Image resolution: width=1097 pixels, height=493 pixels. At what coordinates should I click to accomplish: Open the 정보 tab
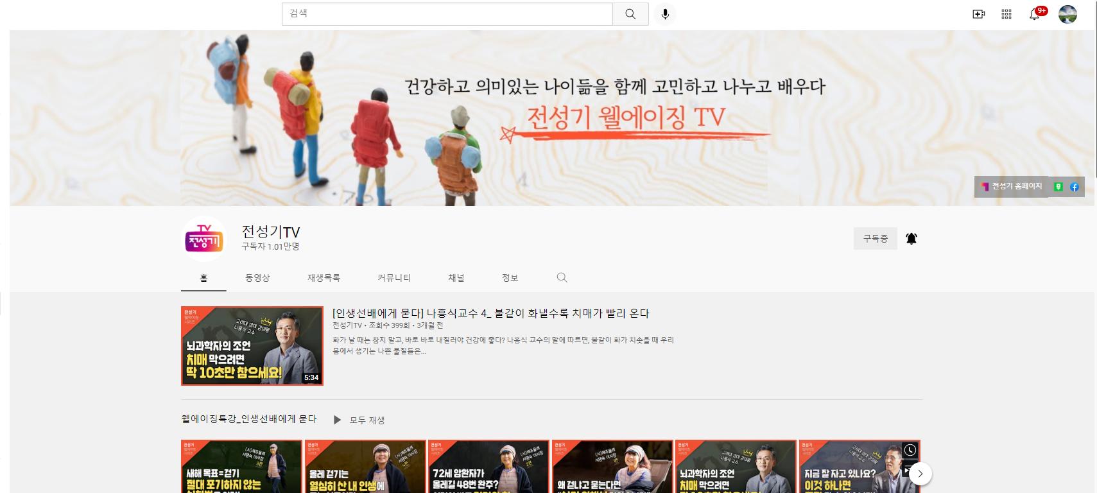tap(510, 278)
